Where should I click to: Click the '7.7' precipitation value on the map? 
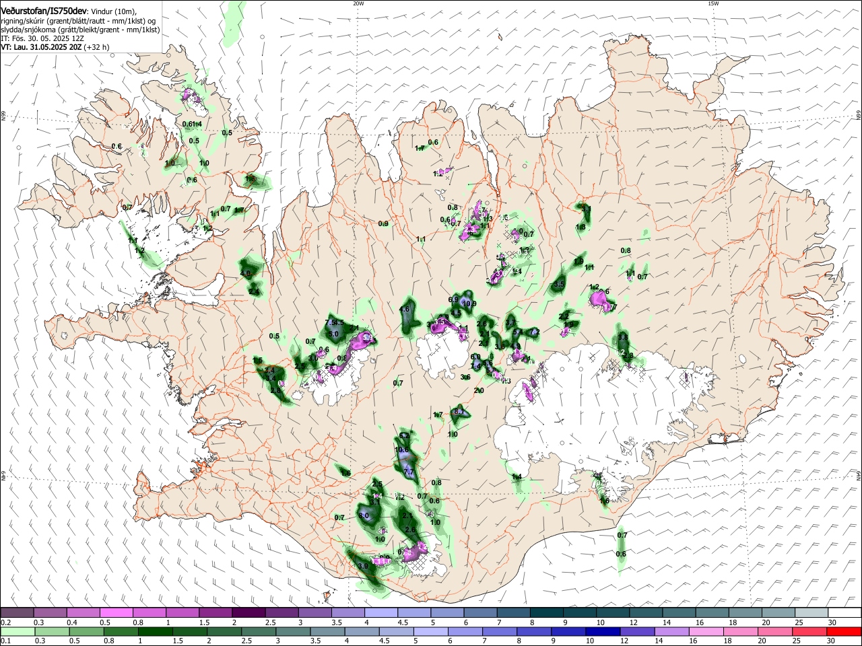[408, 472]
